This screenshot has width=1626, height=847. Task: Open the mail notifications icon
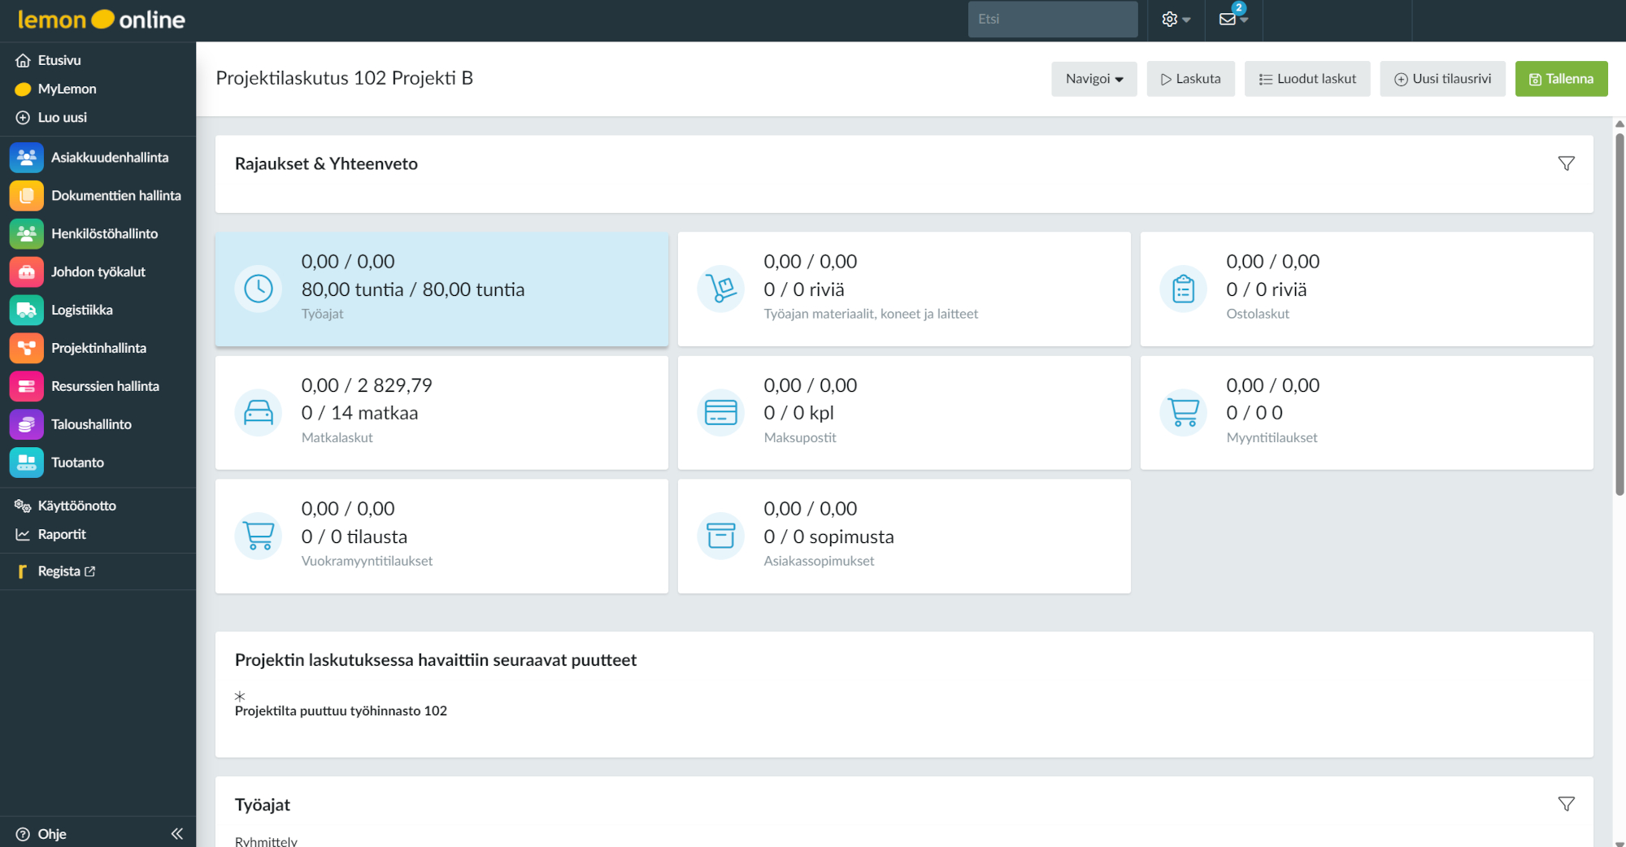tap(1228, 20)
